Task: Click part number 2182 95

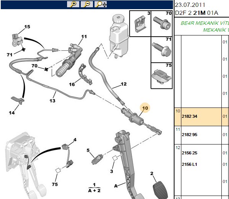Action: (189, 135)
